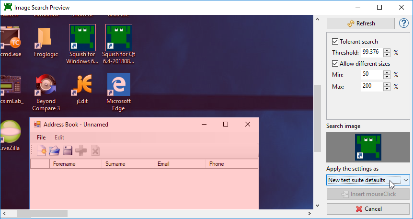Increase Min value with up arrow

tap(387, 72)
